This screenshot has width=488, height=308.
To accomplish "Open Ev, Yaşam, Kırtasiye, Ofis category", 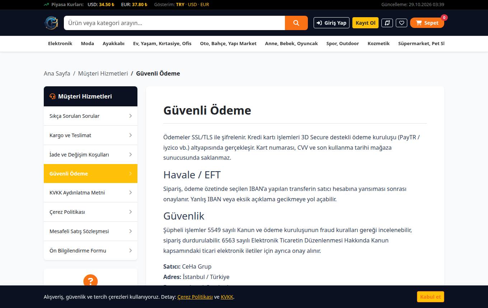I will 162,43.
